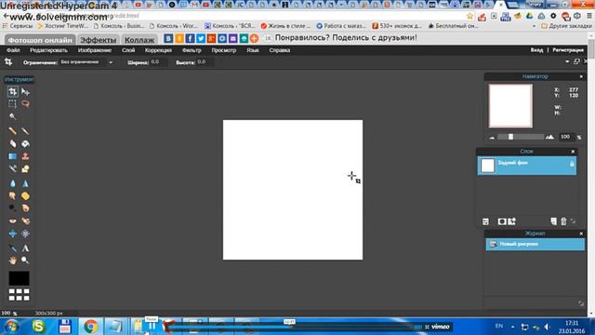Expand Другие закладки bookmarks folder
Image resolution: width=595 pixels, height=335 pixels.
(x=566, y=26)
